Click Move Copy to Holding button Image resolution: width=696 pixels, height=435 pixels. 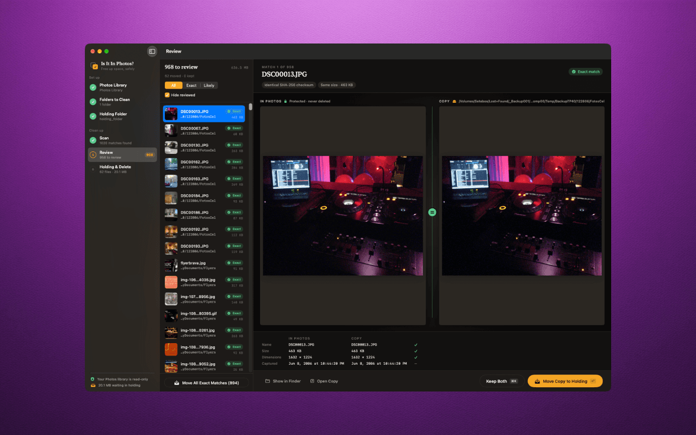pos(565,381)
